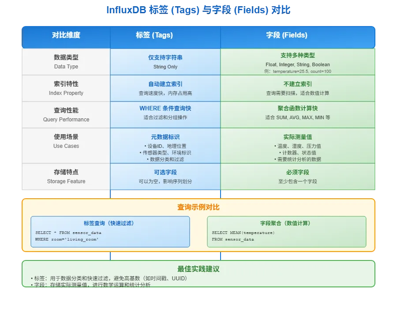Click the 索引特性 Index Property row label
Image resolution: width=397 pixels, height=309 pixels.
click(66, 88)
